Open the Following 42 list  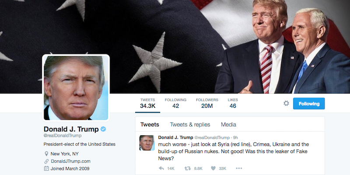click(176, 103)
